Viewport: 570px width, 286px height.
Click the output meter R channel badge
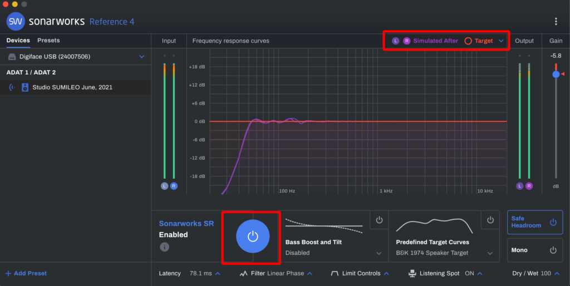point(529,186)
